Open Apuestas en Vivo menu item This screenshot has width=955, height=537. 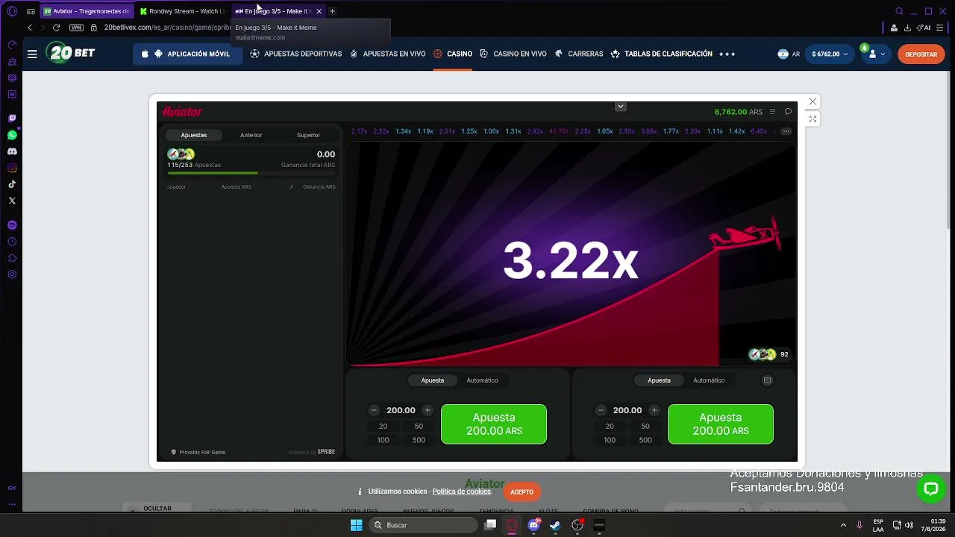coord(388,54)
